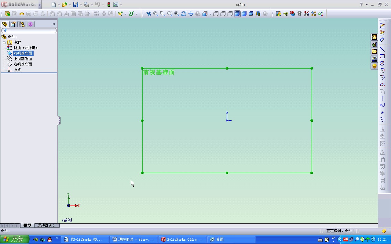Open the 桌面 taskbar button
This screenshot has height=244, width=391.
232,239
